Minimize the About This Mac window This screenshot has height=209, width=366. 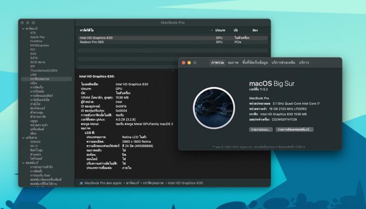click(x=189, y=63)
